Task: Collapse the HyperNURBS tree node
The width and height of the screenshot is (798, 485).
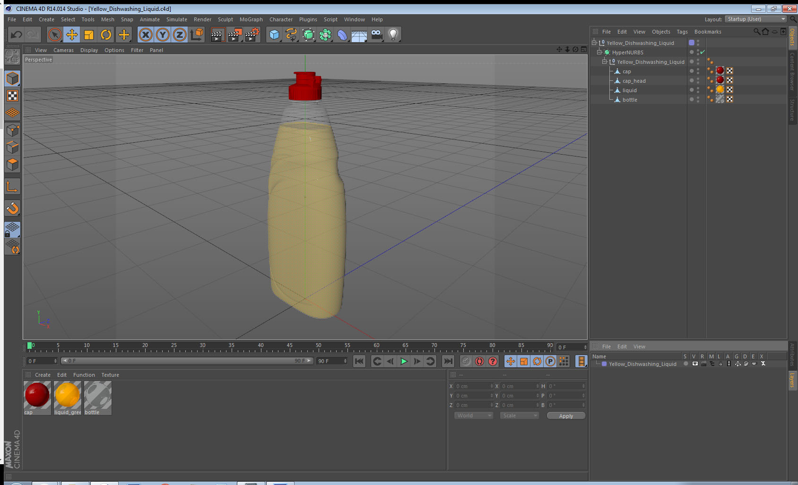Action: (599, 52)
